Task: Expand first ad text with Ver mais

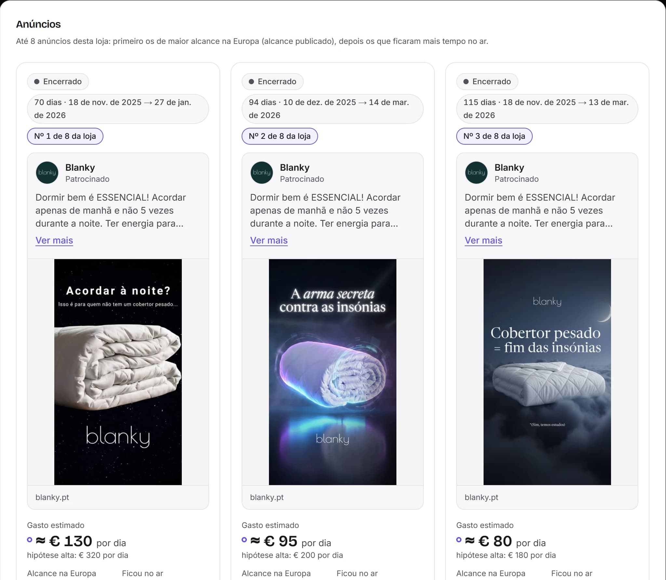Action: click(x=54, y=240)
